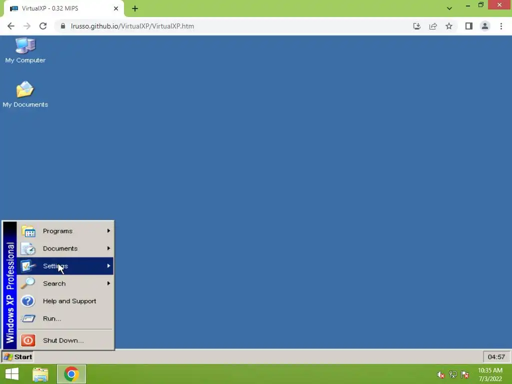
Task: Click the Help and Support question mark icon
Action: pyautogui.click(x=28, y=301)
